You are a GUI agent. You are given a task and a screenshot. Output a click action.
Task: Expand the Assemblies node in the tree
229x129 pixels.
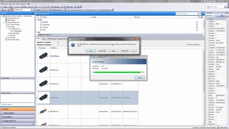point(9,33)
